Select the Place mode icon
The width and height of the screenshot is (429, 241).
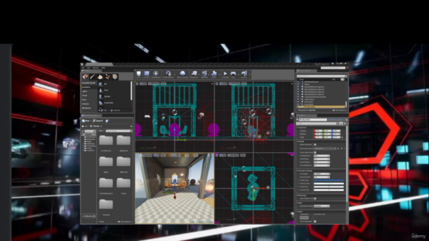pyautogui.click(x=85, y=77)
